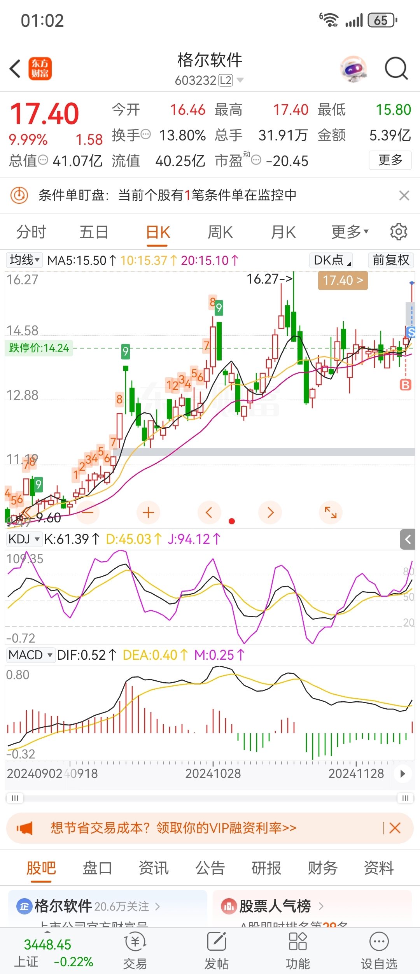Tap the 17.40 > price tag

click(343, 280)
